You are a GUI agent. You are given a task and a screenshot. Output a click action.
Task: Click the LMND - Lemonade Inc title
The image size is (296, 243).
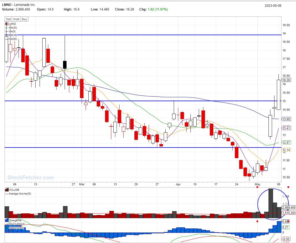(x=18, y=5)
